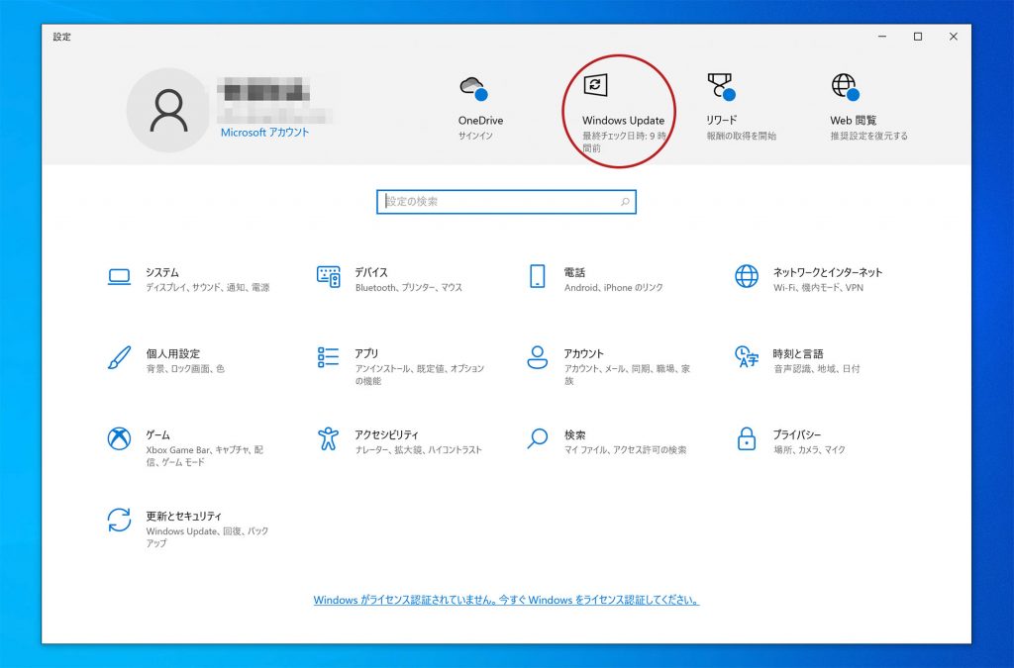Select the システム category label
The image size is (1014, 668).
coord(162,272)
